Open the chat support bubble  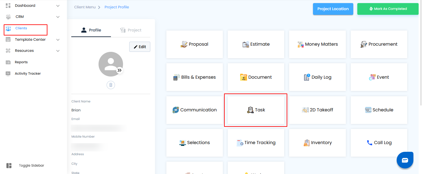405,160
